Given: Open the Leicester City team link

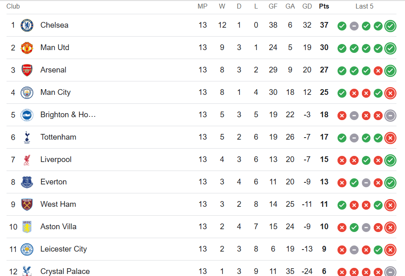Looking at the screenshot, I should coord(63,249).
